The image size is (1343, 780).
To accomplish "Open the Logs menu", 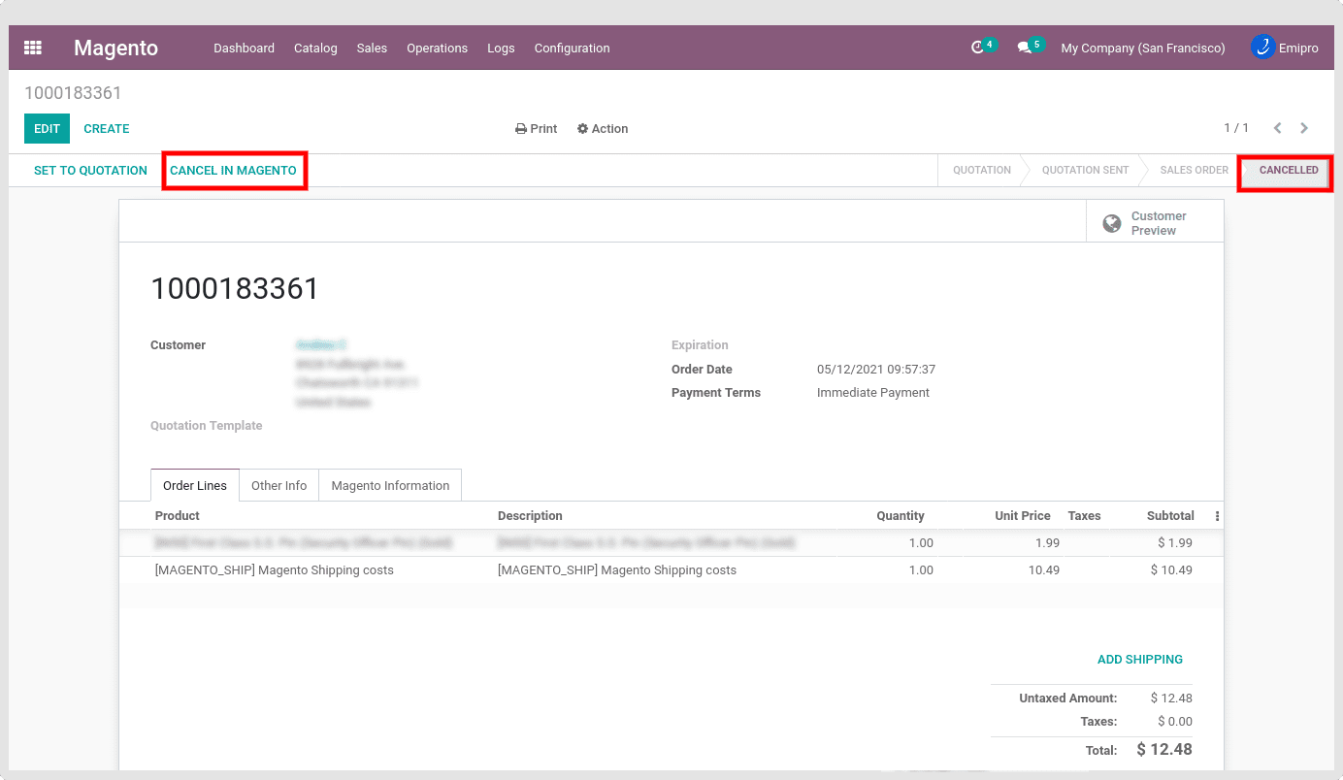I will tap(501, 49).
